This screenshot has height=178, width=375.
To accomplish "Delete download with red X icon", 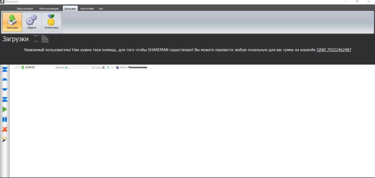I will point(5,129).
